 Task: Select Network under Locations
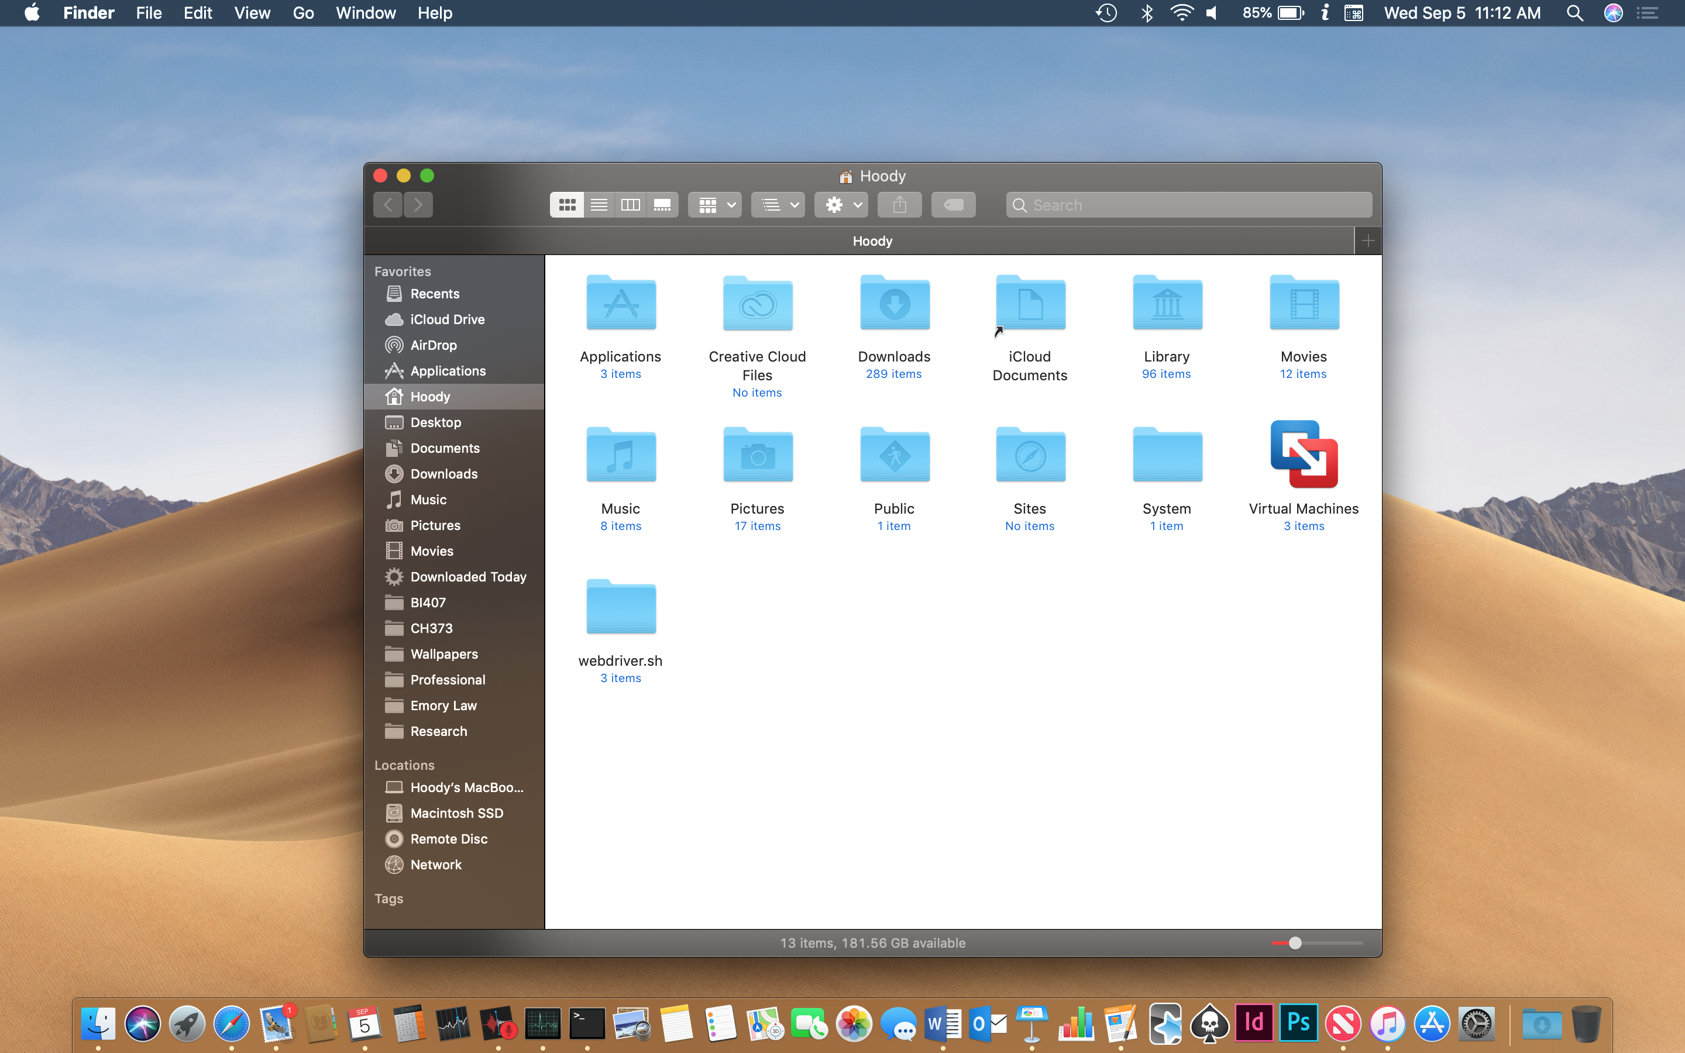pyautogui.click(x=454, y=865)
